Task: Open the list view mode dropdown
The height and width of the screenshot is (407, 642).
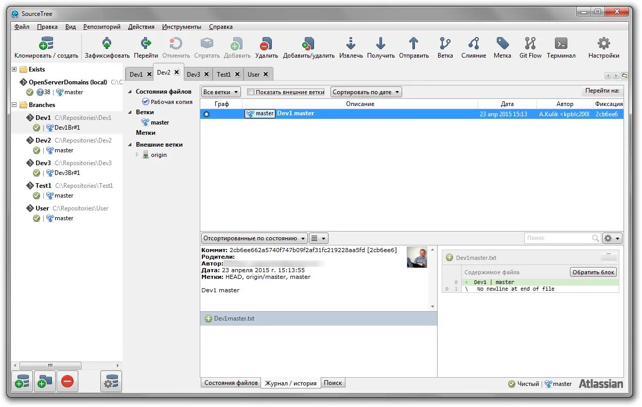Action: tap(319, 238)
